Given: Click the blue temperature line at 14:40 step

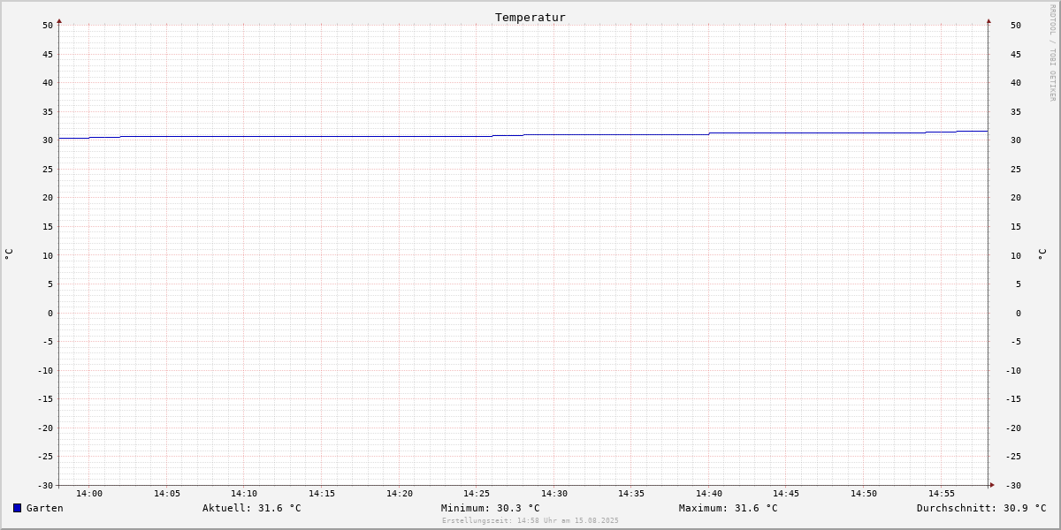Looking at the screenshot, I should tap(709, 133).
